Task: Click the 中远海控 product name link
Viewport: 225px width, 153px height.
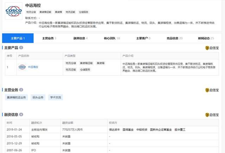Action: click(x=33, y=66)
